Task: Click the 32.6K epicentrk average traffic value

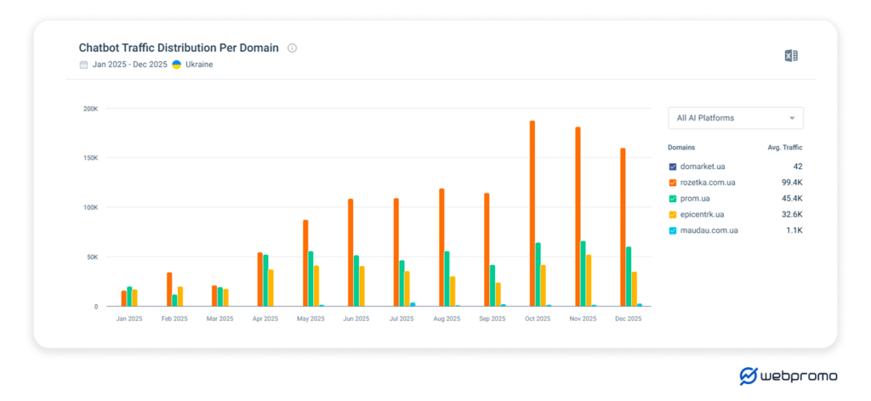Action: pyautogui.click(x=792, y=215)
